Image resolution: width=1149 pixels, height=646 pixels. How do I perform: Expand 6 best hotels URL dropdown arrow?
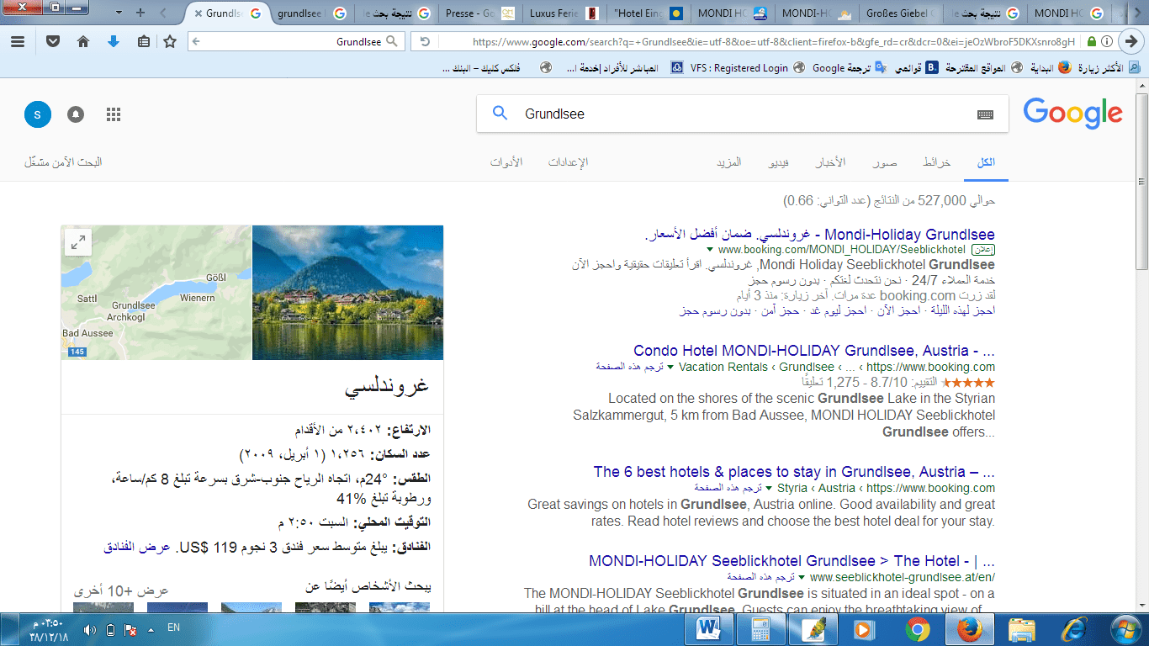(x=769, y=489)
